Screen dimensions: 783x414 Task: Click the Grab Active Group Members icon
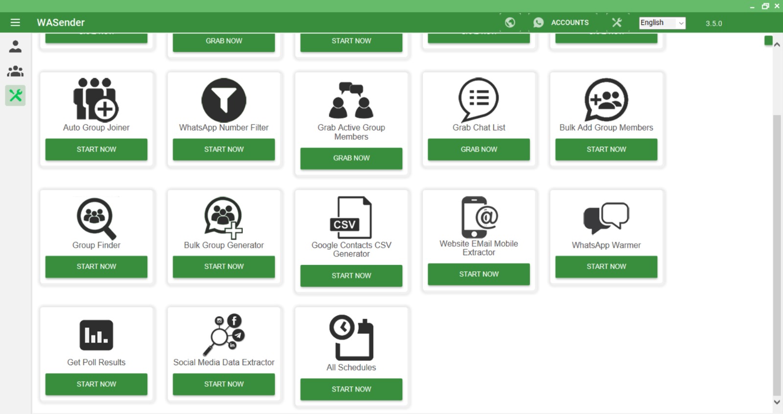351,100
